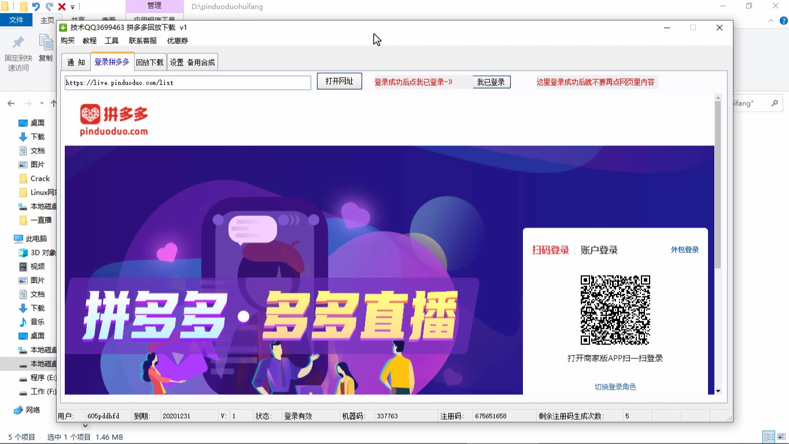
Task: Click the webpage scrollbar down arrow
Action: click(718, 391)
